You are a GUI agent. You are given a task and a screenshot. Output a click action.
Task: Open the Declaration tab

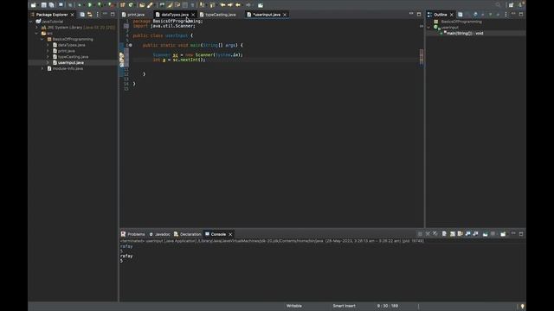coord(188,234)
